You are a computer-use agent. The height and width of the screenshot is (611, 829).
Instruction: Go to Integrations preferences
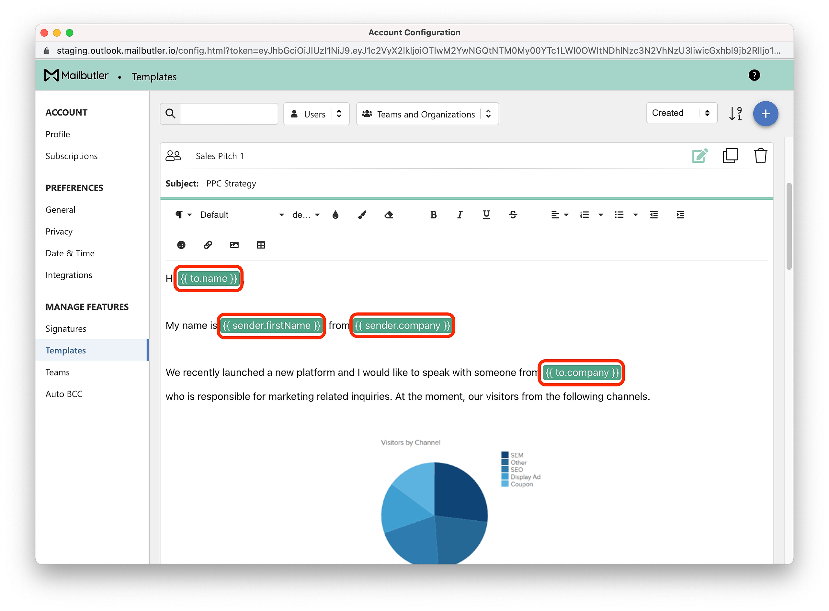tap(69, 275)
